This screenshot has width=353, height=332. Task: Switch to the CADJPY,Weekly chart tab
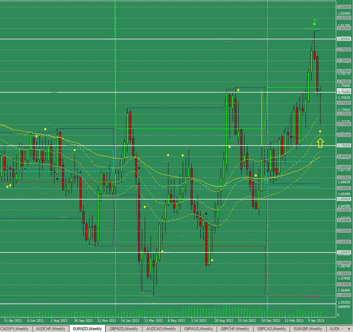(14, 329)
